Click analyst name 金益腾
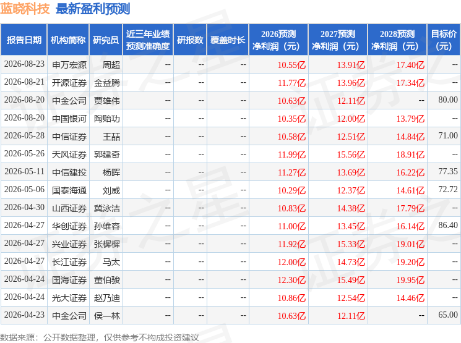This screenshot has height=343, width=461. [106, 83]
